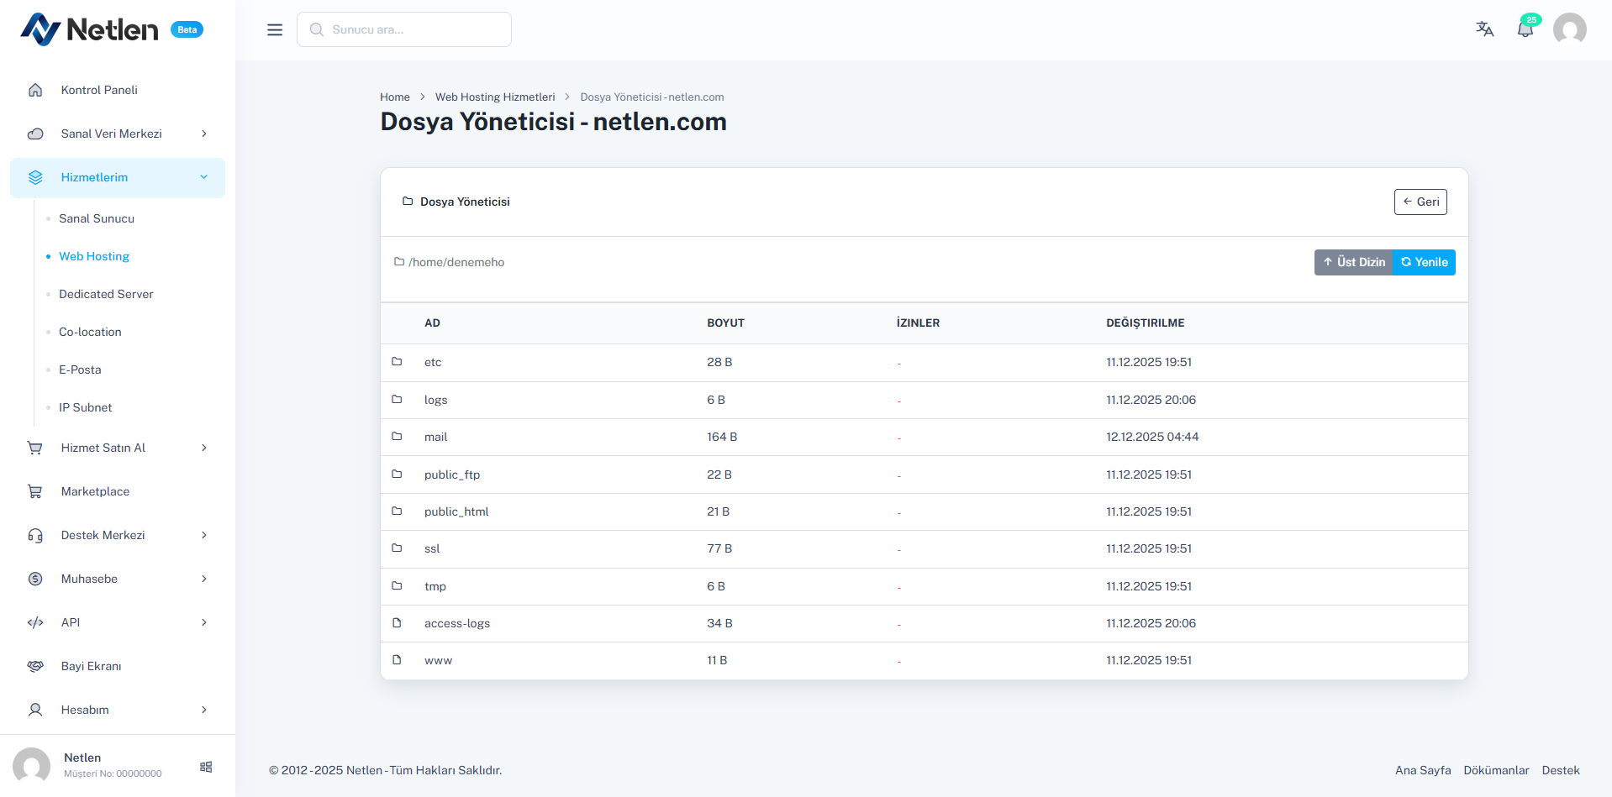Toggle the hamburger sidebar menu
Image resolution: width=1612 pixels, height=797 pixels.
coord(275,29)
